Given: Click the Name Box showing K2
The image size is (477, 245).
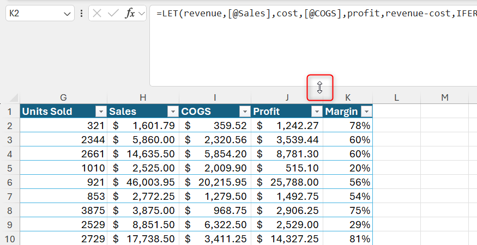Looking at the screenshot, I should 40,14.
